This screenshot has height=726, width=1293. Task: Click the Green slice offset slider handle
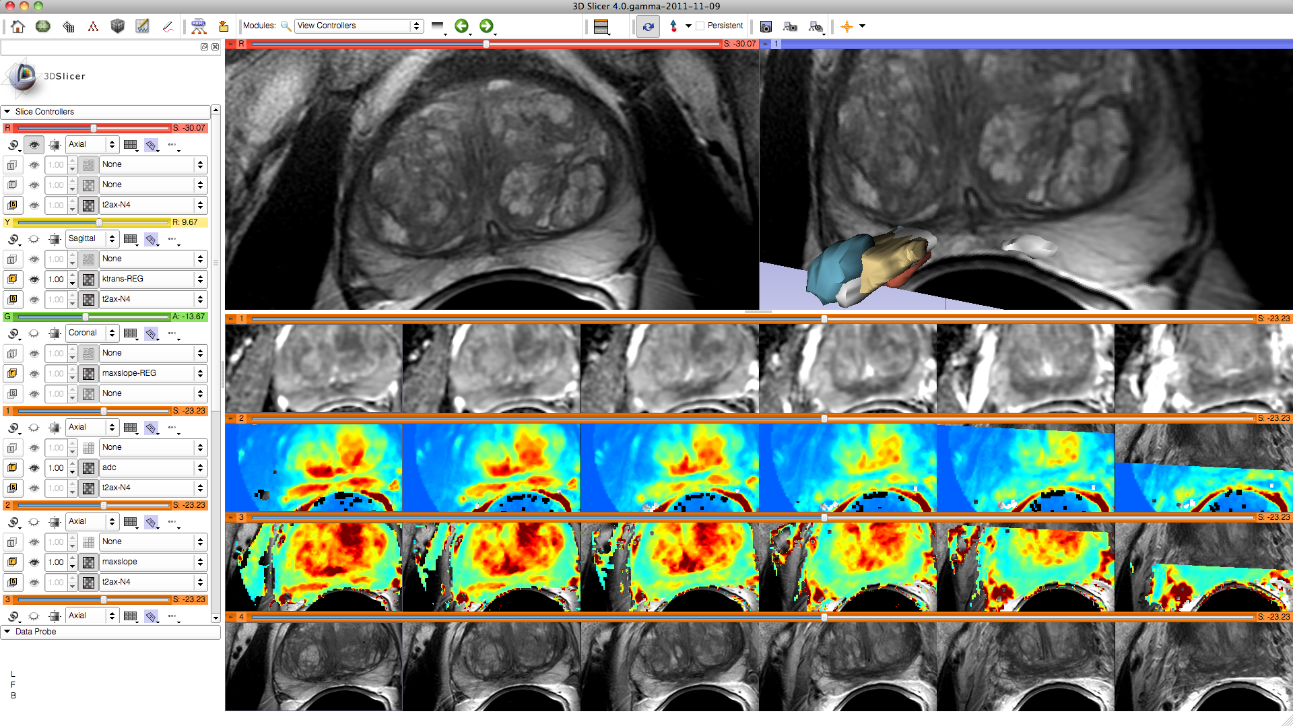86,317
